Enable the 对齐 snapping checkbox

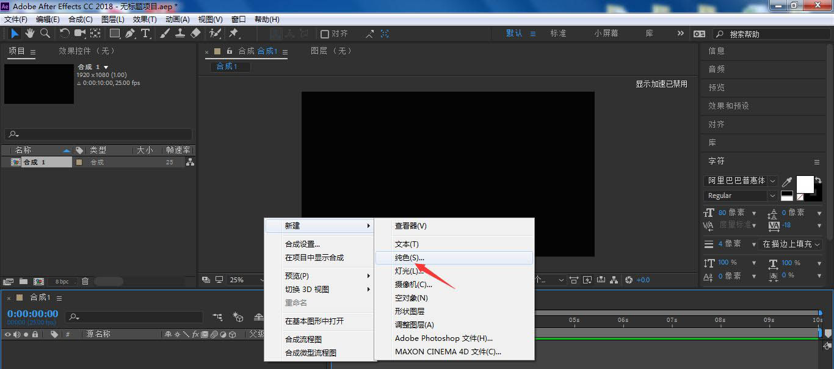click(x=325, y=34)
